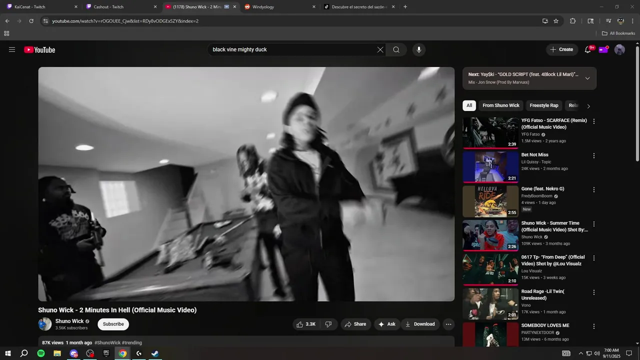The height and width of the screenshot is (360, 640).
Task: Open Shuno Wick Summer Time thumbnail
Action: [490, 235]
